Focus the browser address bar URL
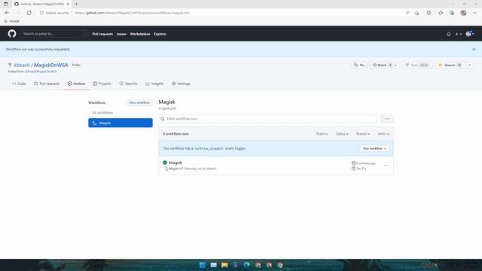 tap(133, 13)
